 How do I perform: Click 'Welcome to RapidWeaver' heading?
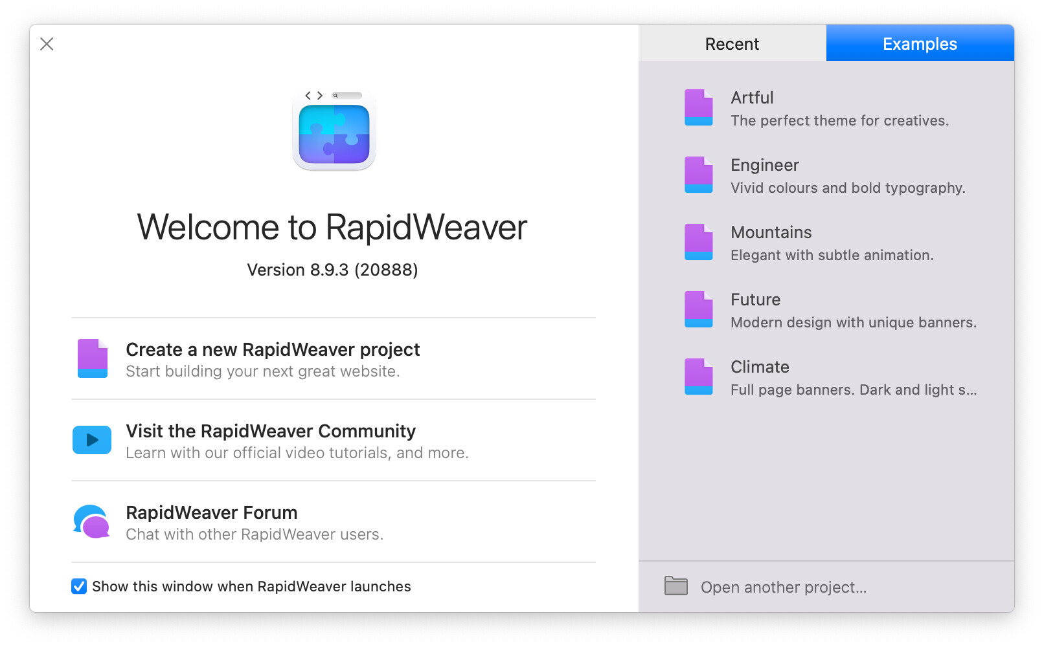pos(332,227)
